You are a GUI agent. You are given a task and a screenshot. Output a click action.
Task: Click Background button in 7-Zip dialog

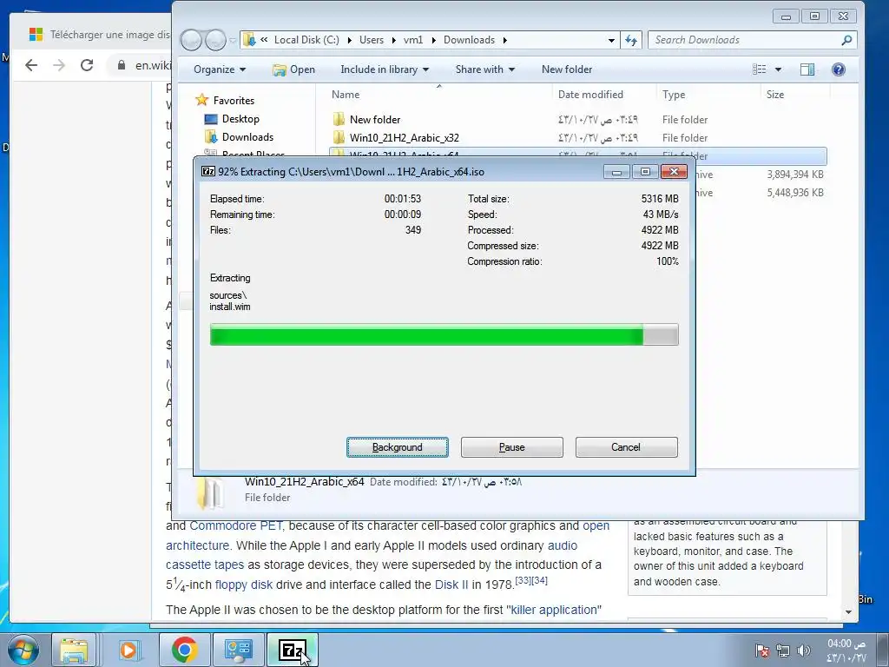[x=397, y=447]
